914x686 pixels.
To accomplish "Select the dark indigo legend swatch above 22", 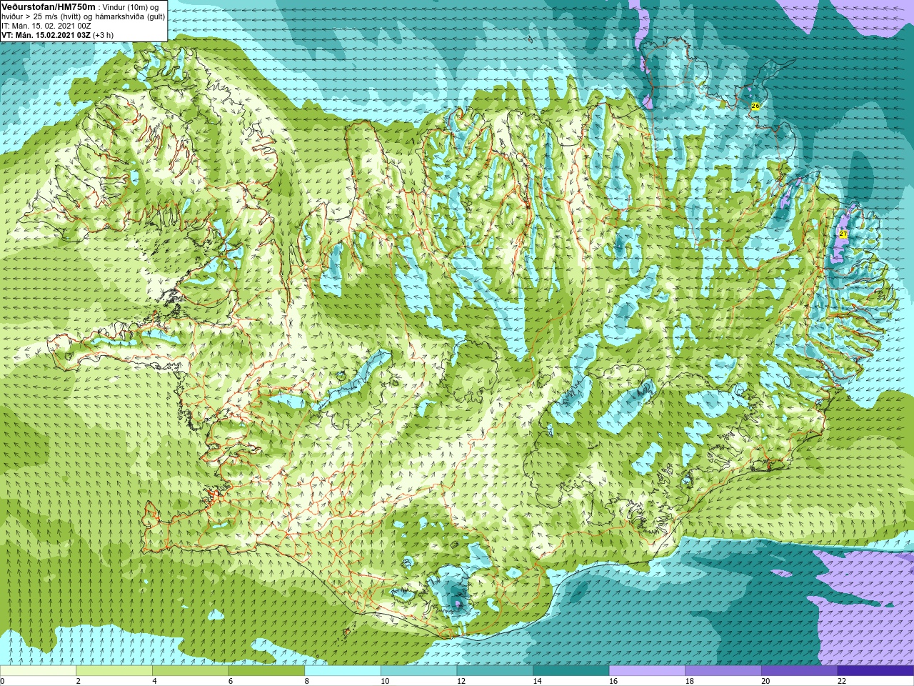I will click(x=875, y=671).
